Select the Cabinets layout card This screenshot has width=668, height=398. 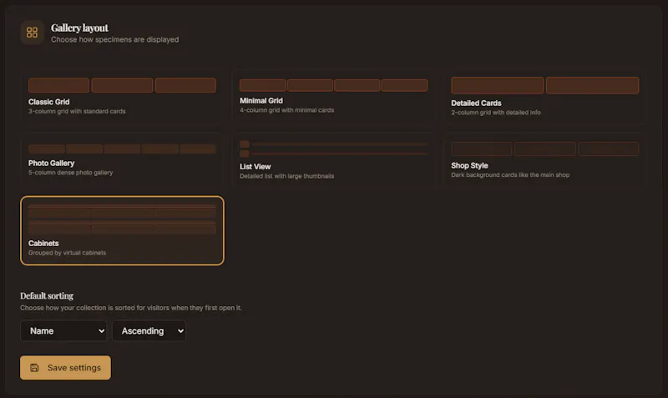[x=122, y=230]
